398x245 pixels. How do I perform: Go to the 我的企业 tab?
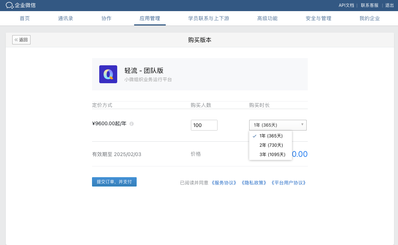(369, 18)
